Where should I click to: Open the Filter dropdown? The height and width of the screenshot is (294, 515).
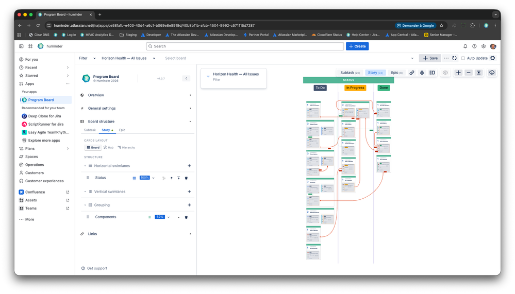coord(87,58)
